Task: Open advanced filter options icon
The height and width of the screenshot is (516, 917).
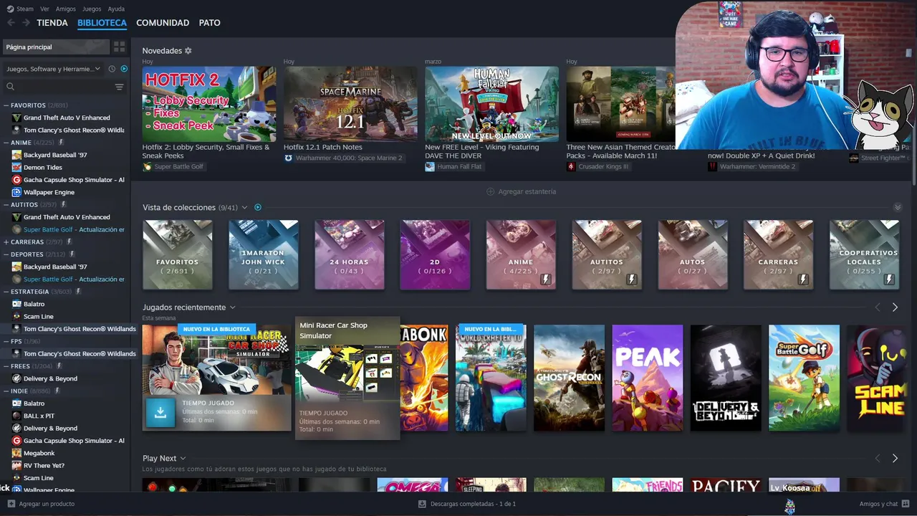Action: (x=119, y=87)
